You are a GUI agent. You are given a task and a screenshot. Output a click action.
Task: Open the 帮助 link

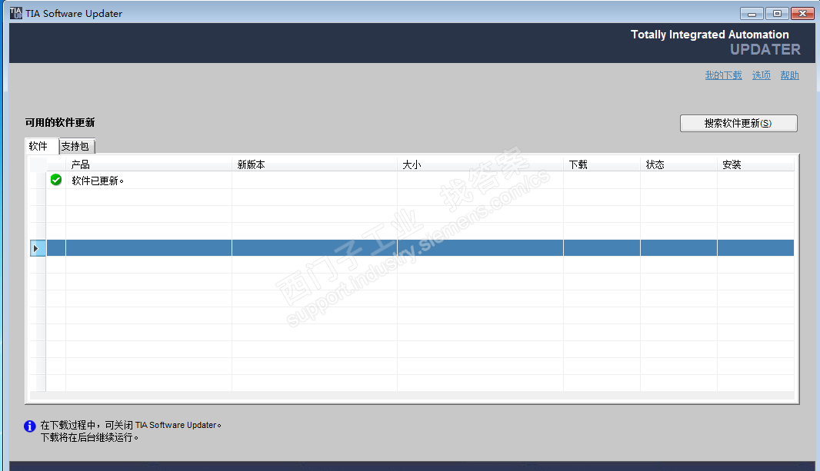790,75
